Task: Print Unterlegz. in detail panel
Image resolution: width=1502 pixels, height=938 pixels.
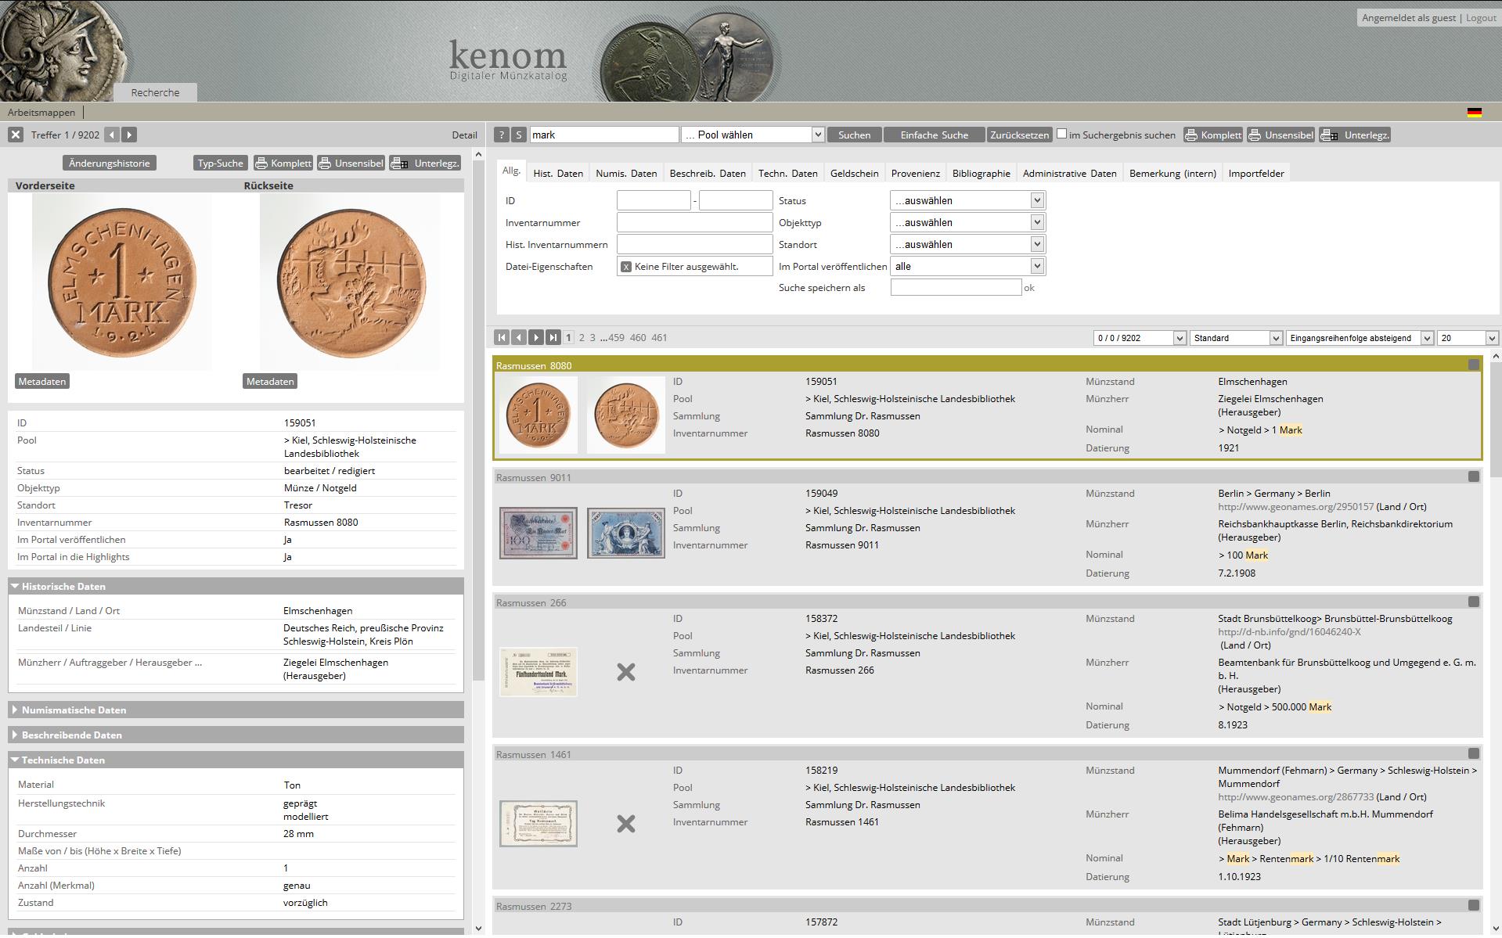Action: click(425, 163)
